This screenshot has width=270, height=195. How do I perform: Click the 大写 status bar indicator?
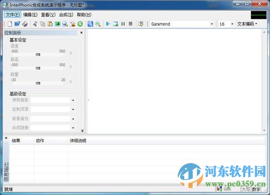point(246,189)
